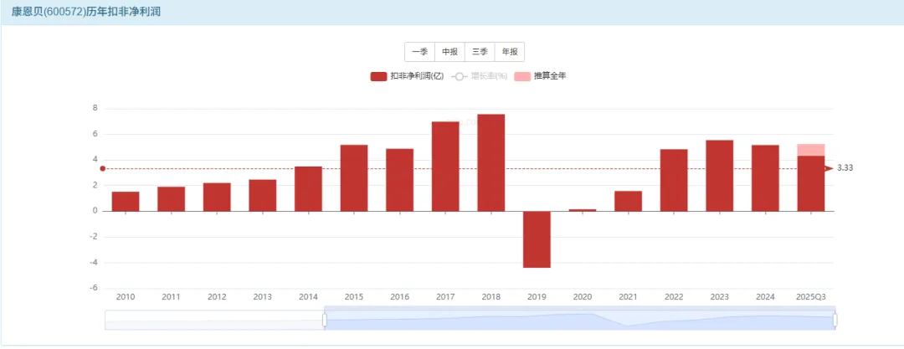Click the tiny 2020 bar

pyautogui.click(x=583, y=210)
